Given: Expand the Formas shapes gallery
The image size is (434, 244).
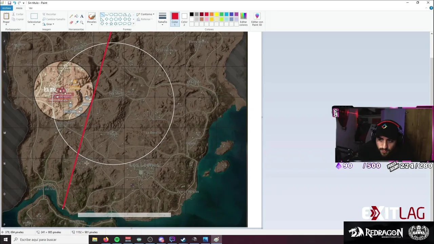Looking at the screenshot, I should (x=134, y=23).
